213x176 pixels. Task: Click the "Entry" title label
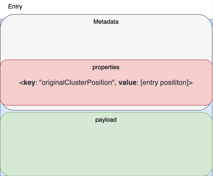(15, 7)
